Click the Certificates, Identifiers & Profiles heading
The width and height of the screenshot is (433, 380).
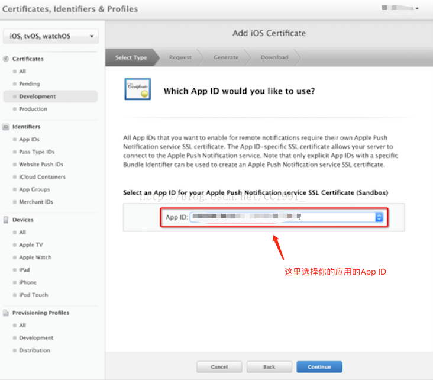tap(70, 9)
